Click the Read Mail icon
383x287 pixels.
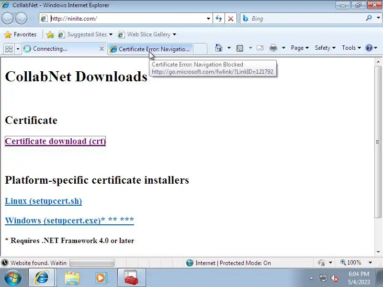[x=260, y=48]
